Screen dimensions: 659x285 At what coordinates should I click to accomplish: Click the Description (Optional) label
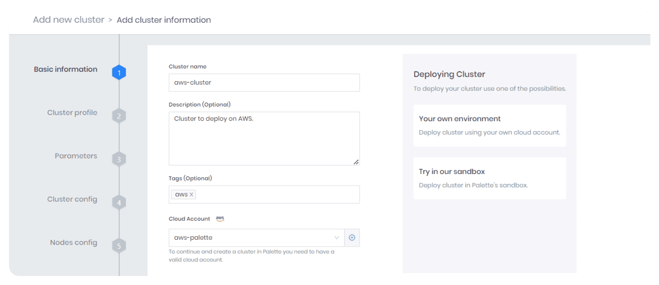200,105
